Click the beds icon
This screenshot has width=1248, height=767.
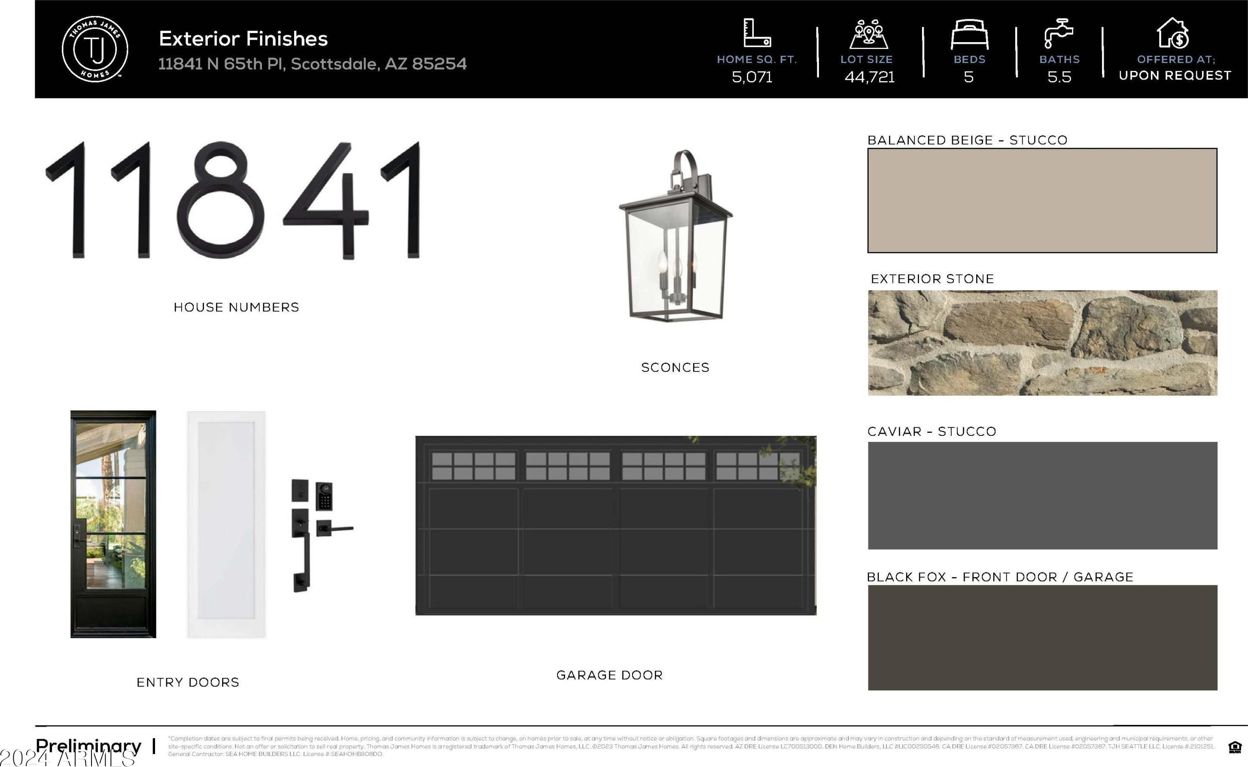click(x=969, y=34)
